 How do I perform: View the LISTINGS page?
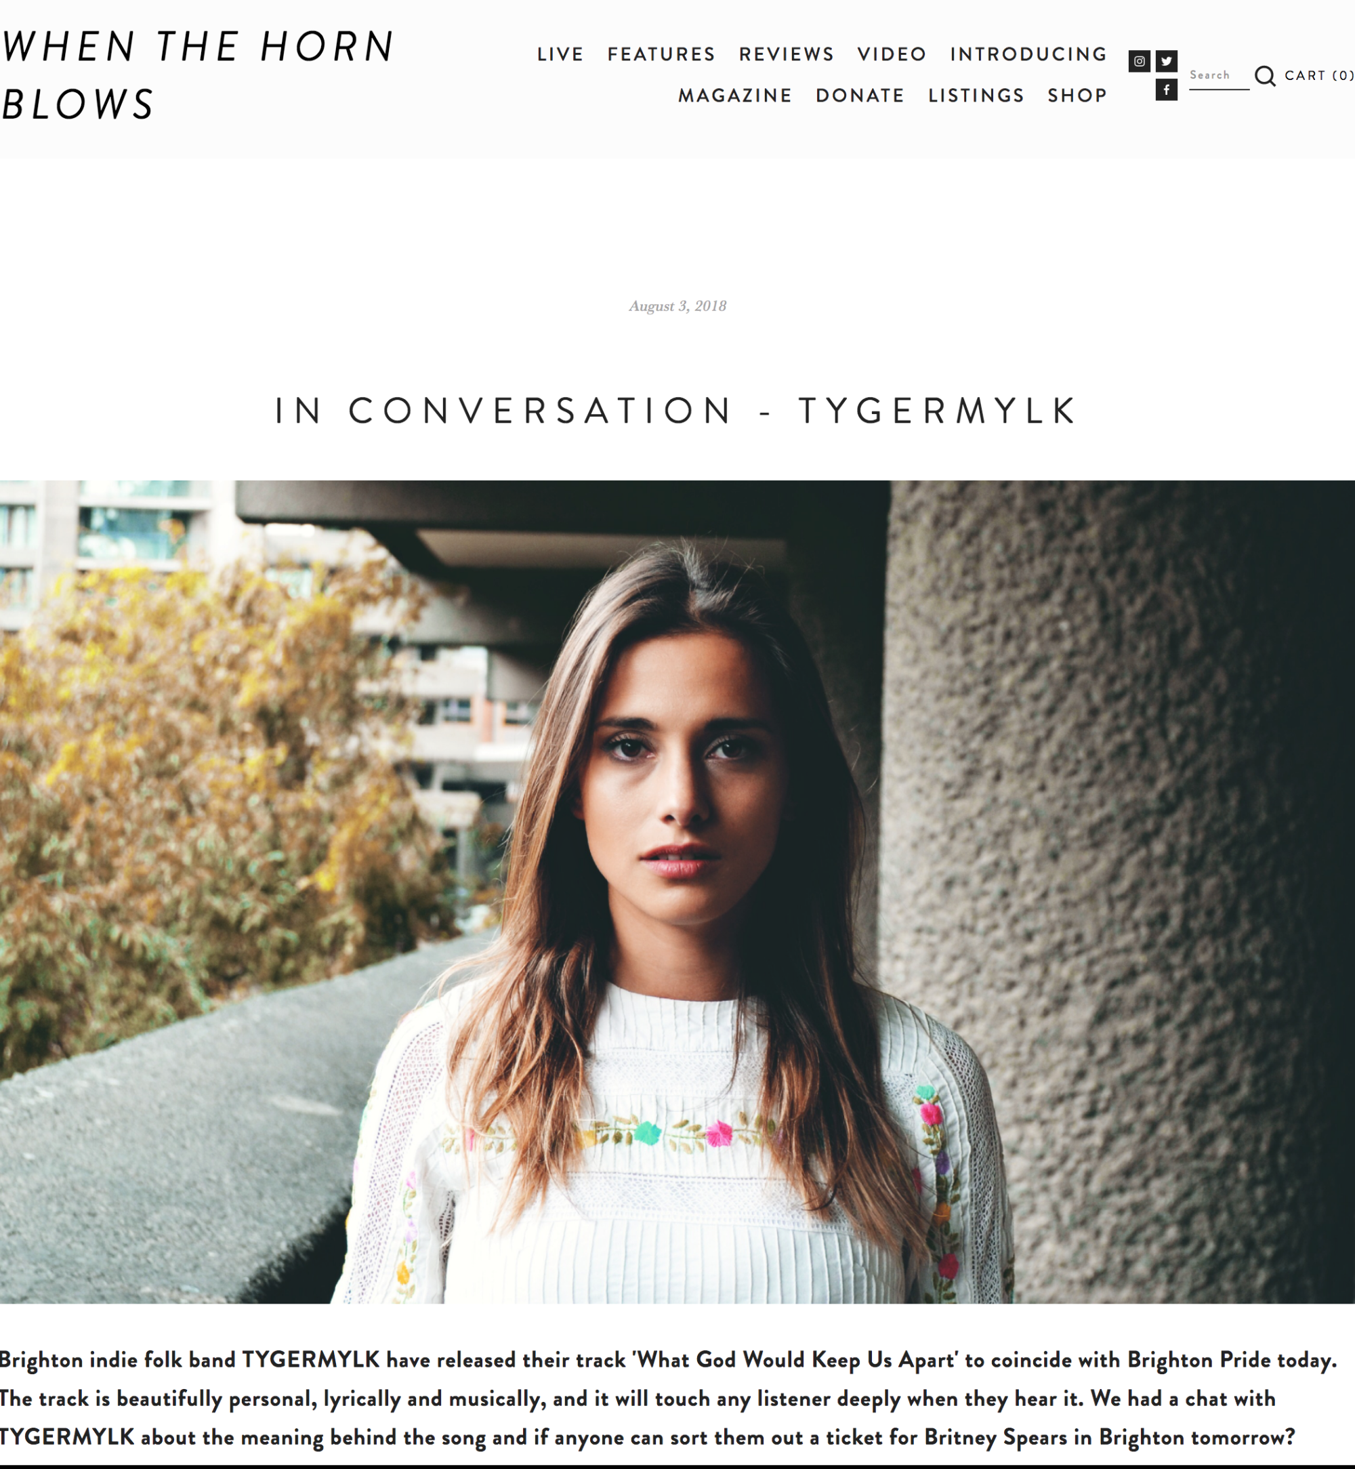(976, 96)
